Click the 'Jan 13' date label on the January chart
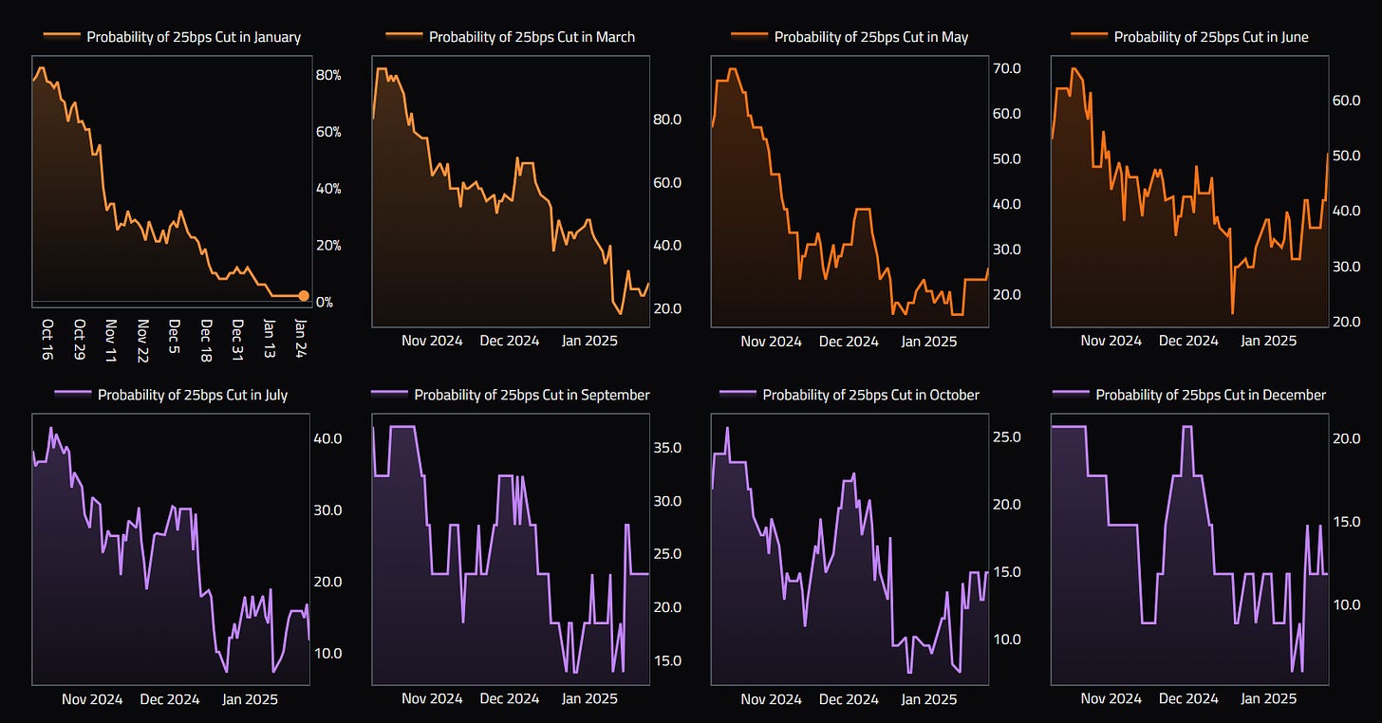This screenshot has height=723, width=1382. tap(271, 340)
